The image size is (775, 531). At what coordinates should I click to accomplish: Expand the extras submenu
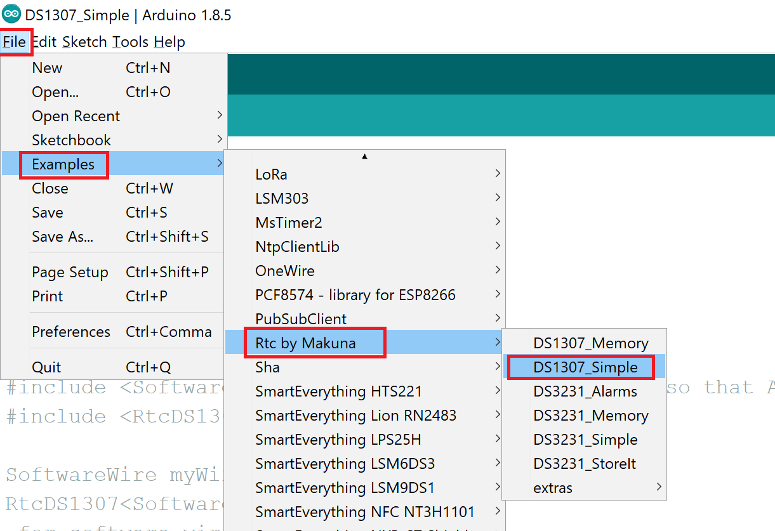tap(584, 488)
